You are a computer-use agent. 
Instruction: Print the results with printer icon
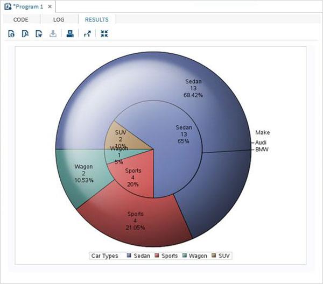[70, 34]
